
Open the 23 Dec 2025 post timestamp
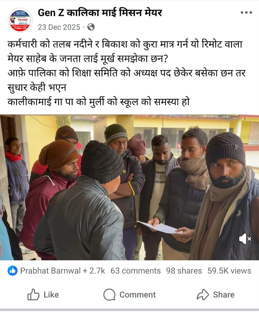pos(59,27)
